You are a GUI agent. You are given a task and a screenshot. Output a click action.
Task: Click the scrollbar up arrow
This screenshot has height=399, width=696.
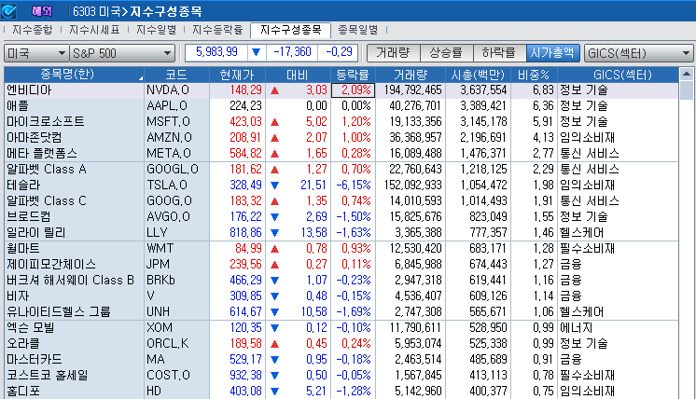687,74
